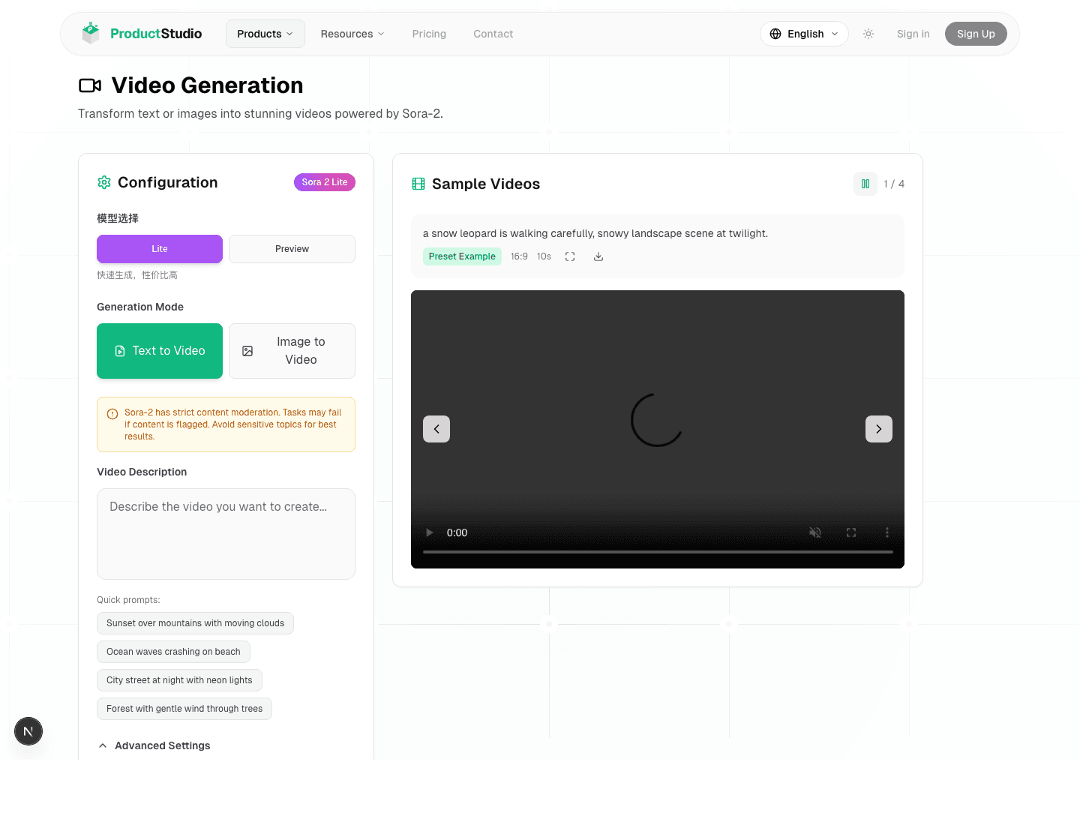Open the English language selector
1080x825 pixels.
tap(804, 34)
